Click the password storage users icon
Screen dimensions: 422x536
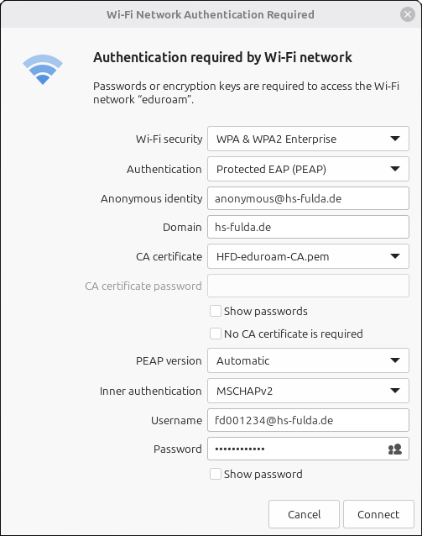395,449
